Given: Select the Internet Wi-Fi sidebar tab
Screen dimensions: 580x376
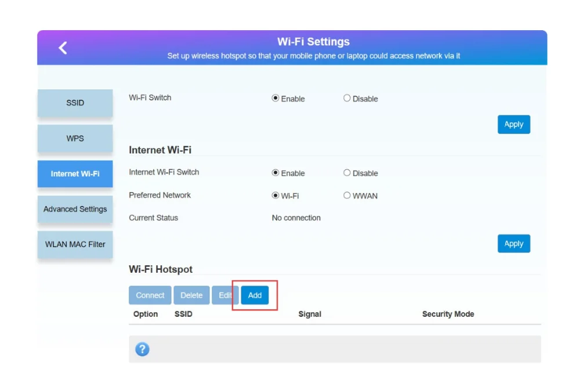Looking at the screenshot, I should (x=75, y=174).
